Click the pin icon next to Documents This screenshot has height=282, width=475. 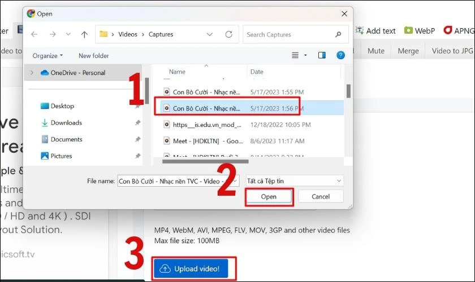tap(137, 139)
